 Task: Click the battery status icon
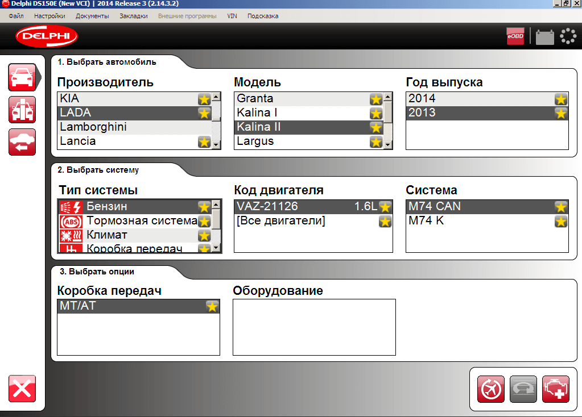[x=545, y=37]
